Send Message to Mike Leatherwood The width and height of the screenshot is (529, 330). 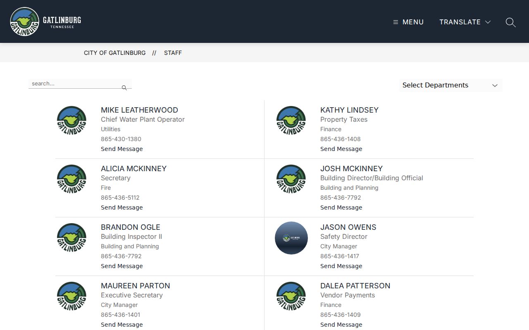(x=122, y=149)
